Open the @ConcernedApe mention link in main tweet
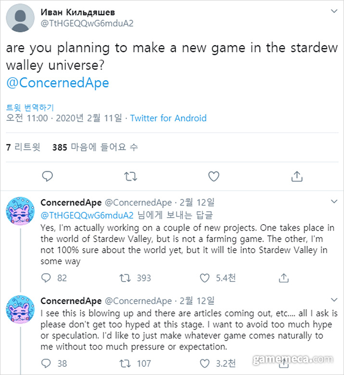Image resolution: width=344 pixels, height=375 pixels. [58, 83]
